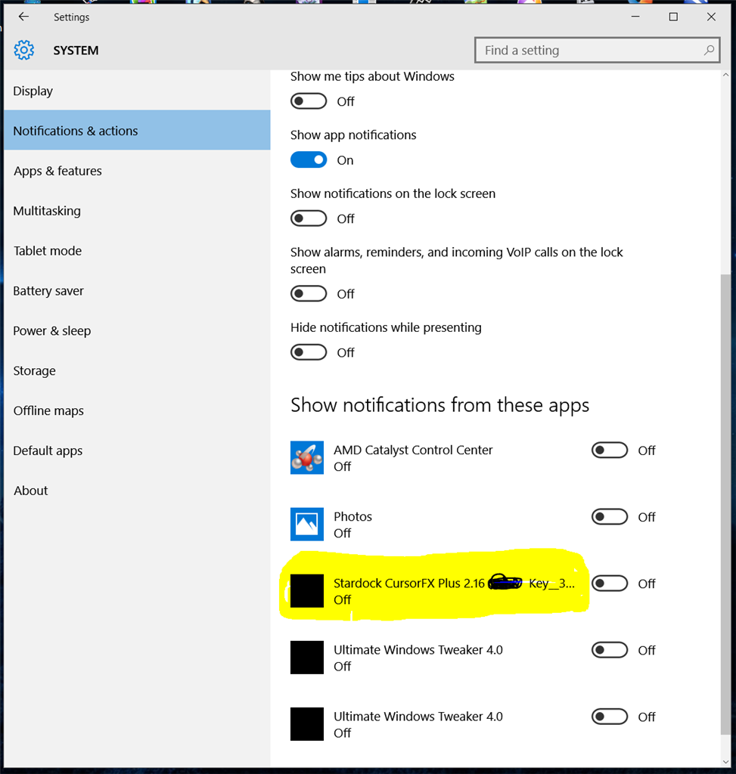The height and width of the screenshot is (774, 736).
Task: Select Notifications & actions in sidebar
Action: [x=138, y=130]
